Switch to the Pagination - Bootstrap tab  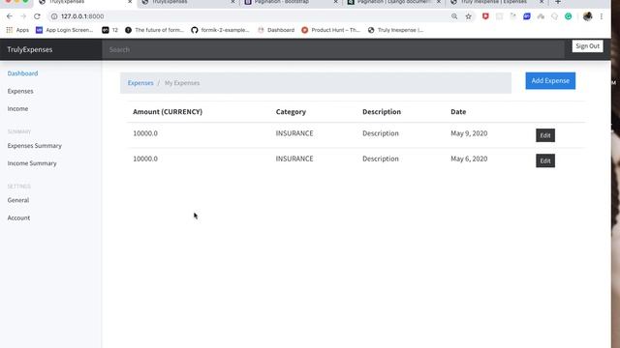[x=291, y=2]
